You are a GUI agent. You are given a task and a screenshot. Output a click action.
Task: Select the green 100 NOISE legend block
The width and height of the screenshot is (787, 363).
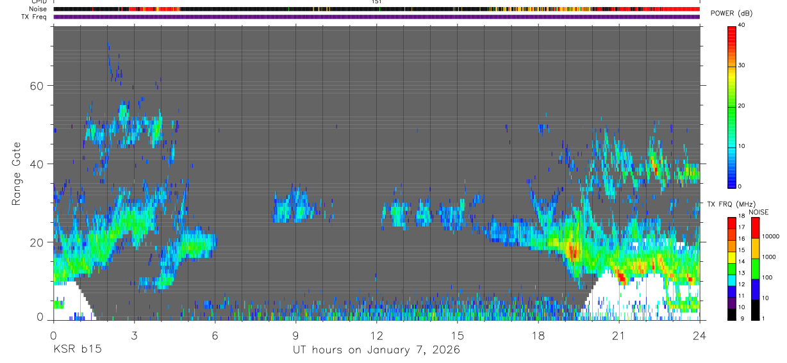pos(755,269)
